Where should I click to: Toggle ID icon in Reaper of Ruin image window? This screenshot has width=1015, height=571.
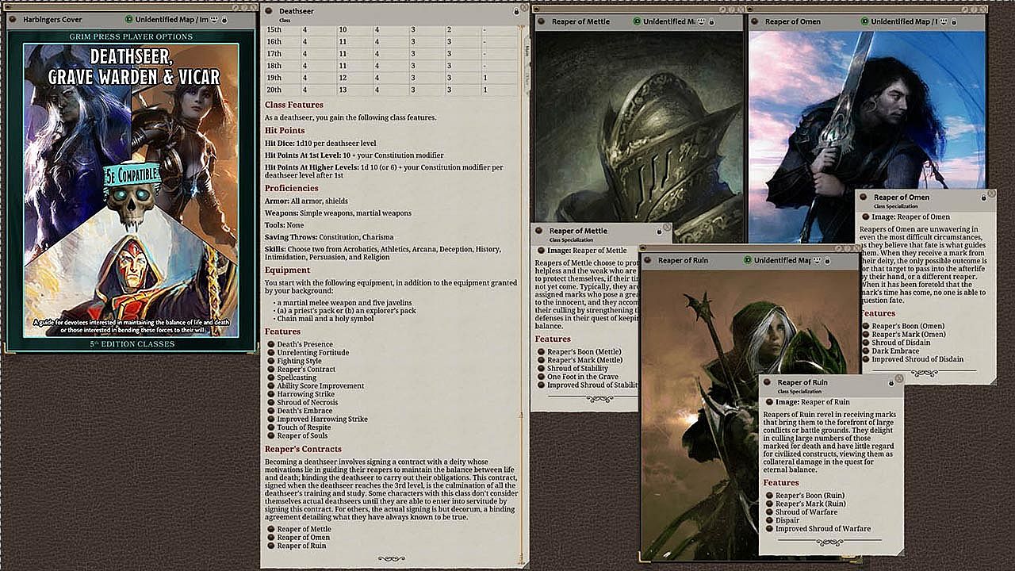(x=748, y=260)
